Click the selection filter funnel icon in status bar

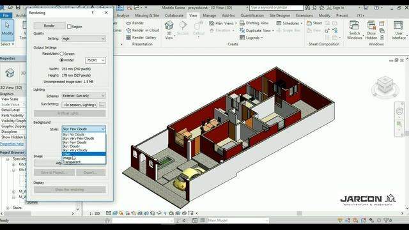(387, 220)
